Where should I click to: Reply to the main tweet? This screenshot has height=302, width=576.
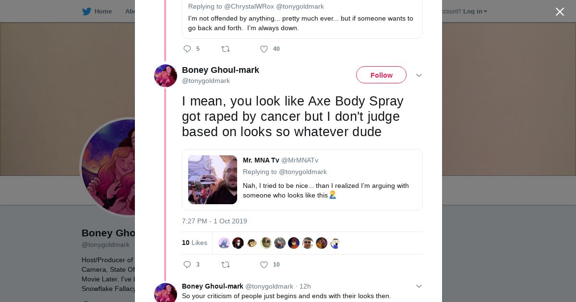click(x=187, y=265)
